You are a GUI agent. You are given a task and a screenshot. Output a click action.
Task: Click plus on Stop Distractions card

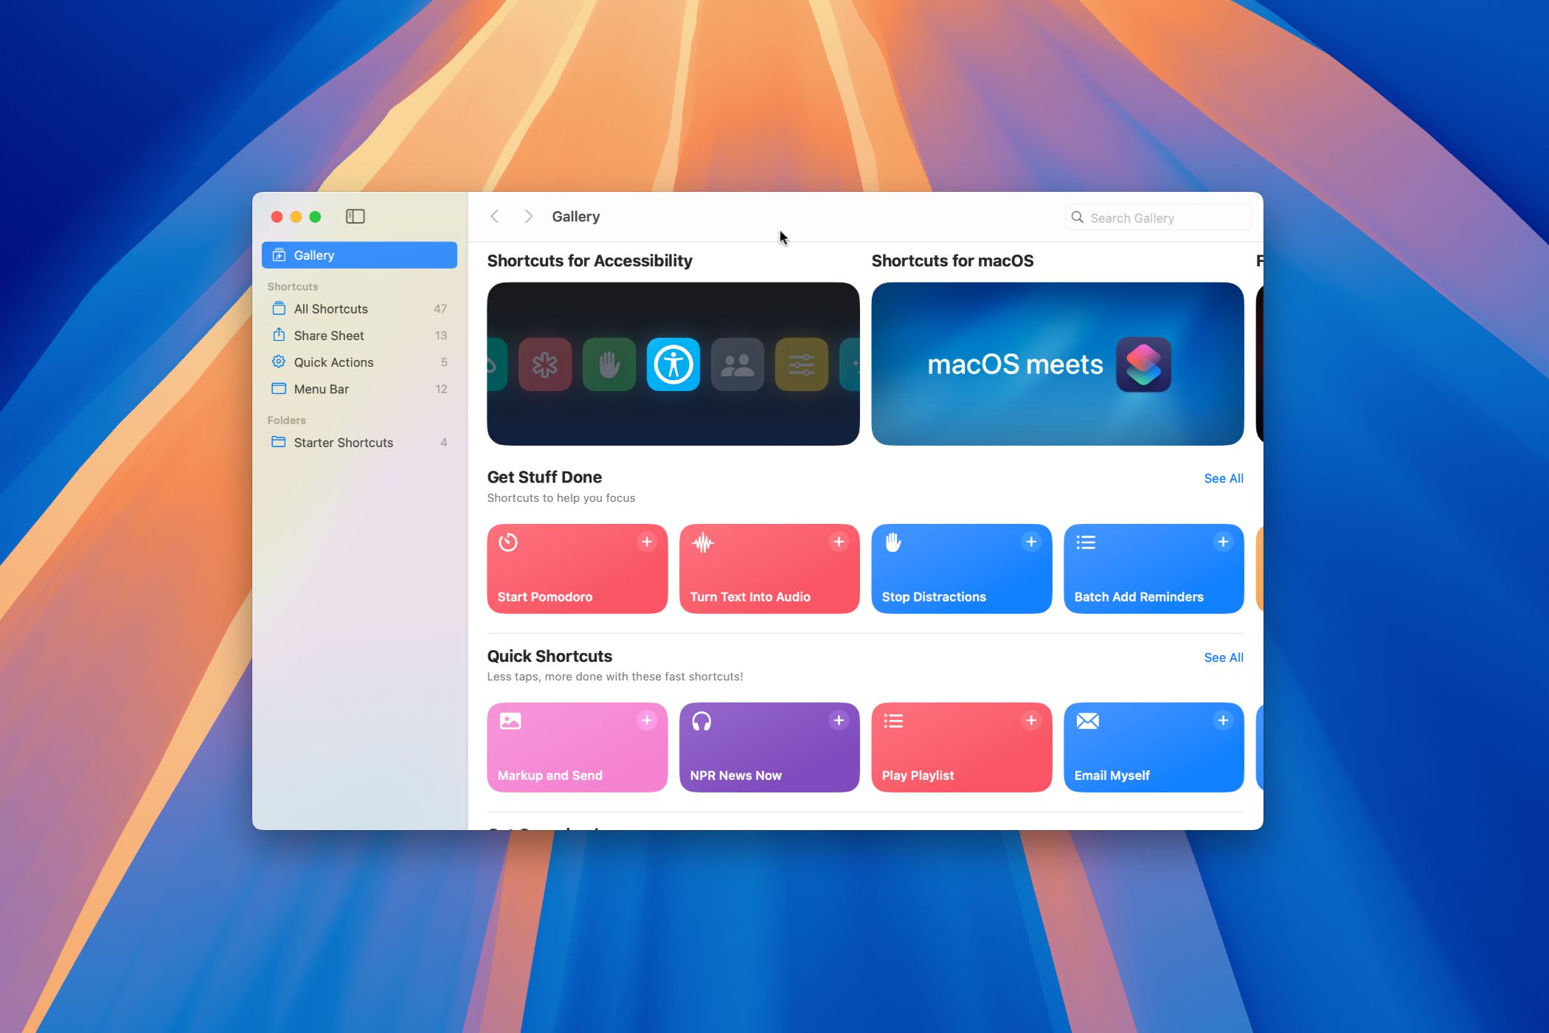1030,542
